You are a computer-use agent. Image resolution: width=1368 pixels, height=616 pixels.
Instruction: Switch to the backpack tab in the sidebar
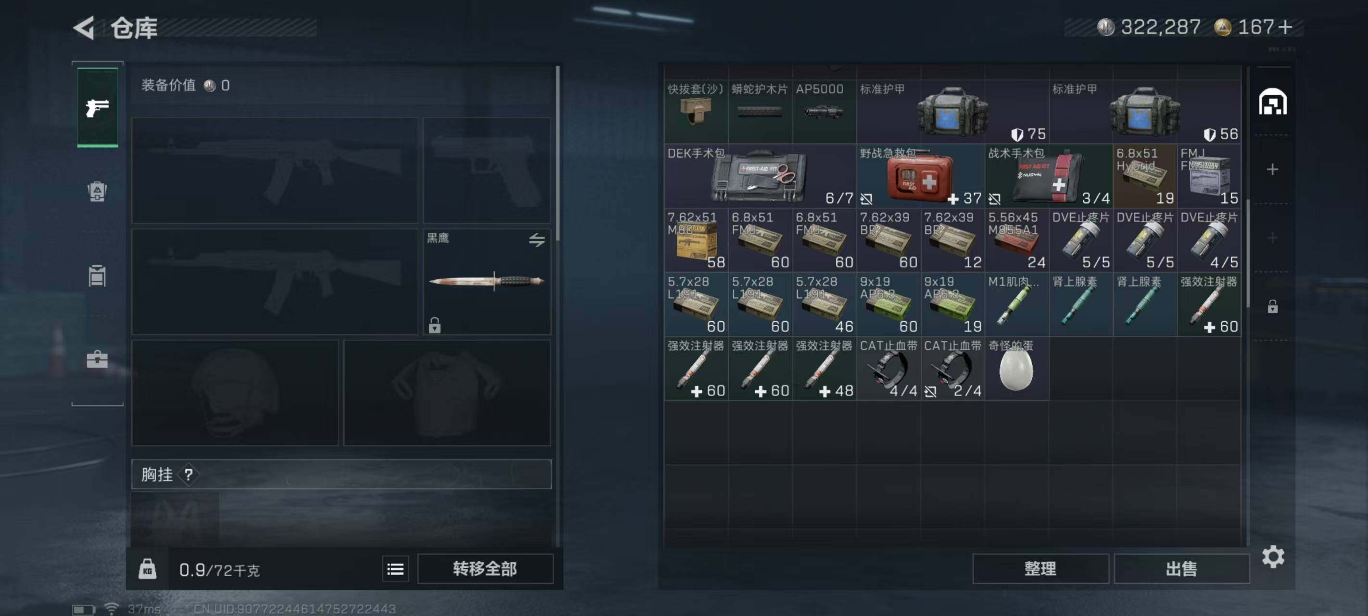click(97, 191)
